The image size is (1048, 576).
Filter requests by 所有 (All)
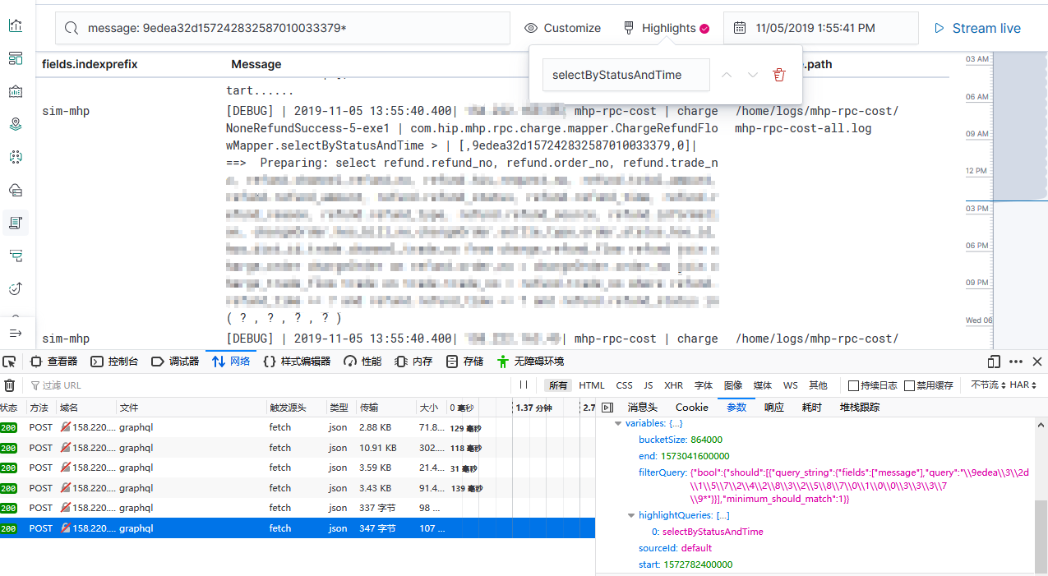pos(558,385)
